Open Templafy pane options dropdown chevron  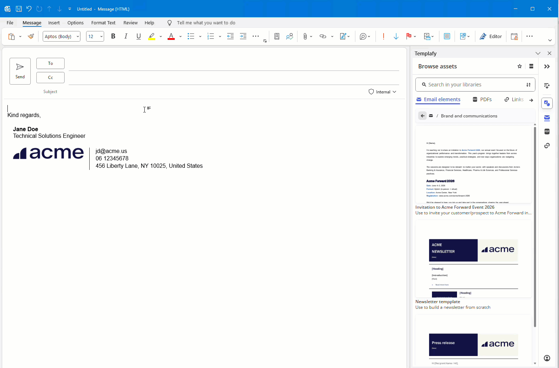click(x=538, y=53)
